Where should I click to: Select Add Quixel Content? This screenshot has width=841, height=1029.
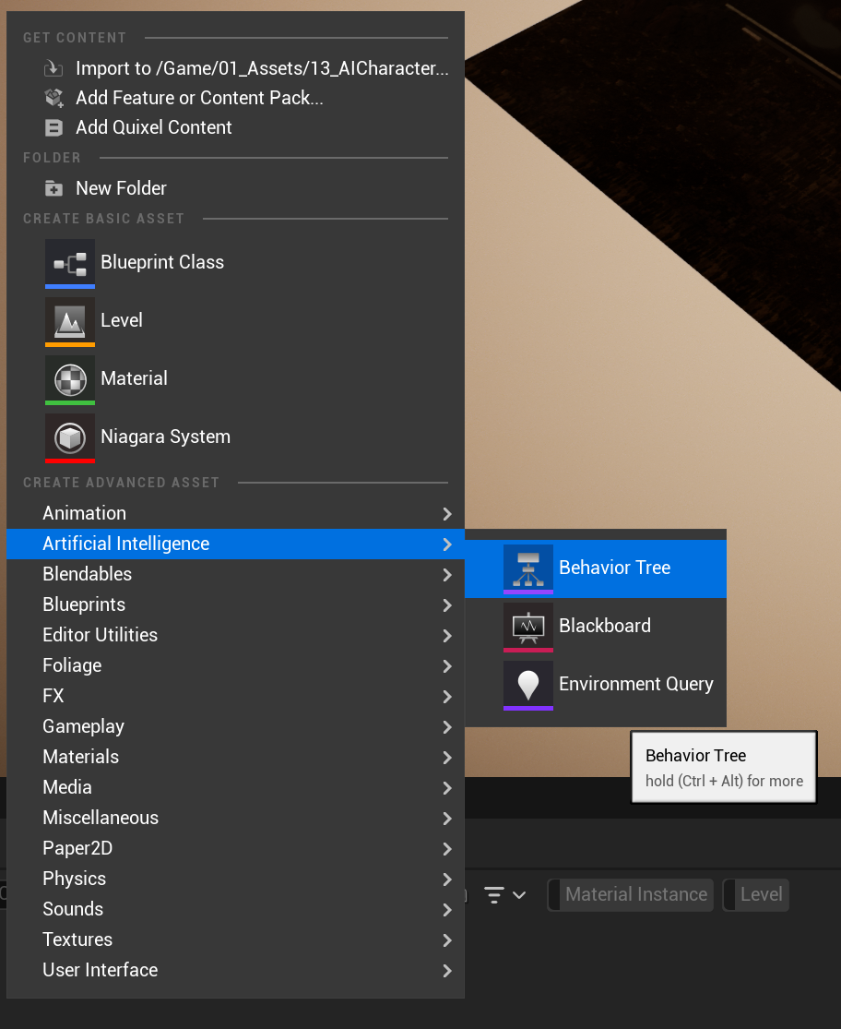tap(235, 127)
